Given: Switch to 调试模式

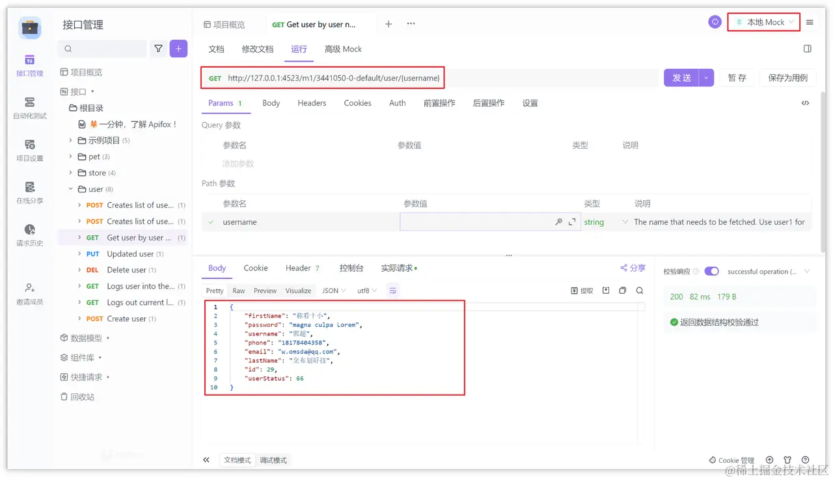Looking at the screenshot, I should (273, 460).
